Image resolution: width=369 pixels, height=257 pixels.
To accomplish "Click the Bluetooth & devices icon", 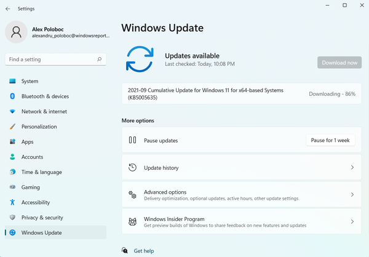I will pos(12,97).
